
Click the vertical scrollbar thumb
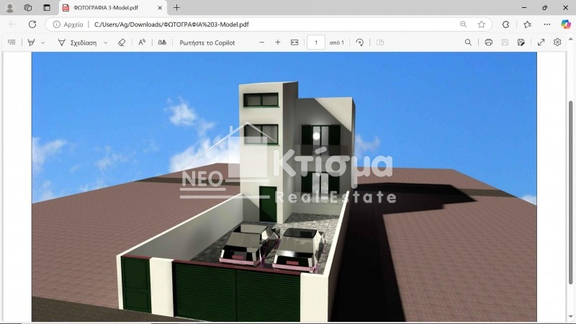point(570,192)
